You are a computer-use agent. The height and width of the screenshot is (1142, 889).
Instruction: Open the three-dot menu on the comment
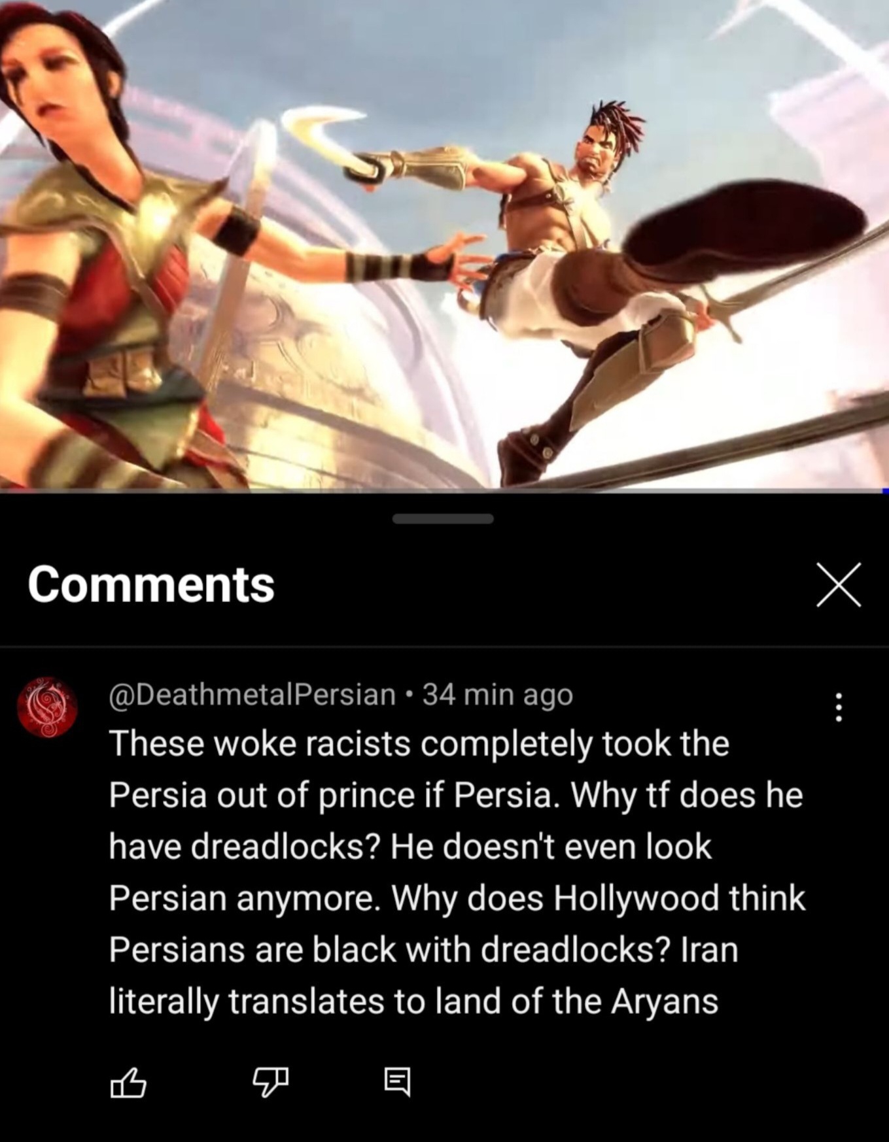point(839,707)
